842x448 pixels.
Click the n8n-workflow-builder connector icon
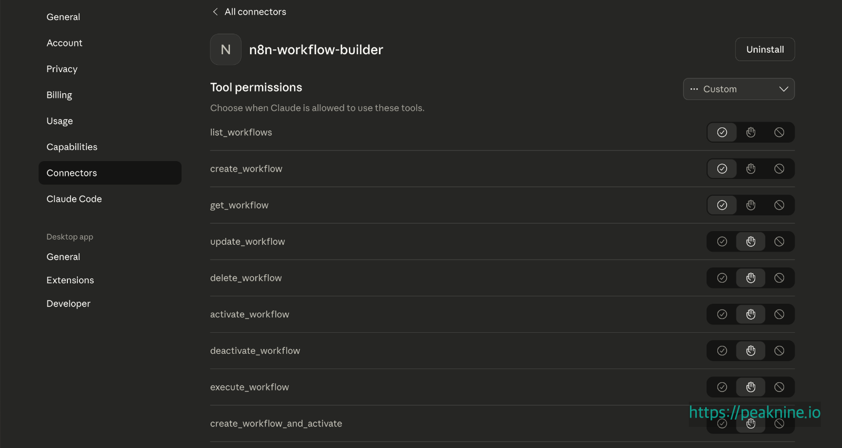click(x=225, y=49)
